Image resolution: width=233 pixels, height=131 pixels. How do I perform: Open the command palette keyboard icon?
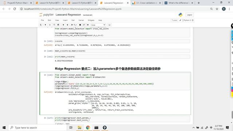110,25
